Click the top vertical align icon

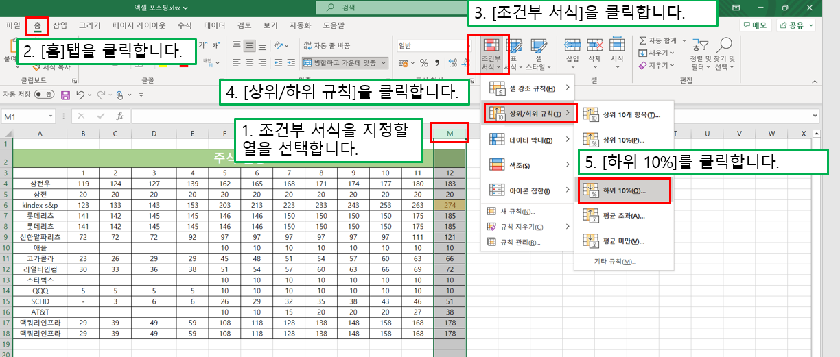pyautogui.click(x=237, y=46)
